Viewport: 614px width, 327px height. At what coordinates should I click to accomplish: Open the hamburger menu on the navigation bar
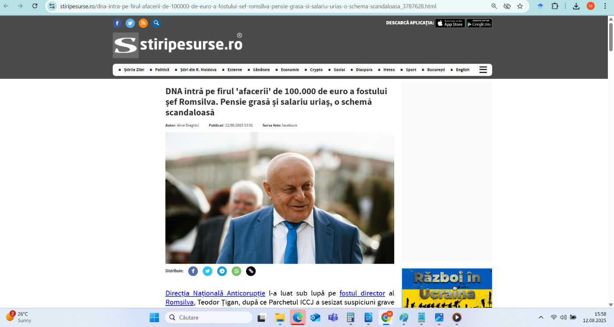point(483,69)
